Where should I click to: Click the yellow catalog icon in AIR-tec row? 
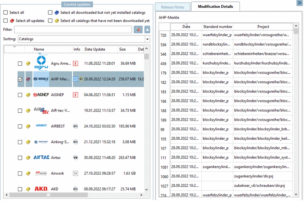pos(28,111)
